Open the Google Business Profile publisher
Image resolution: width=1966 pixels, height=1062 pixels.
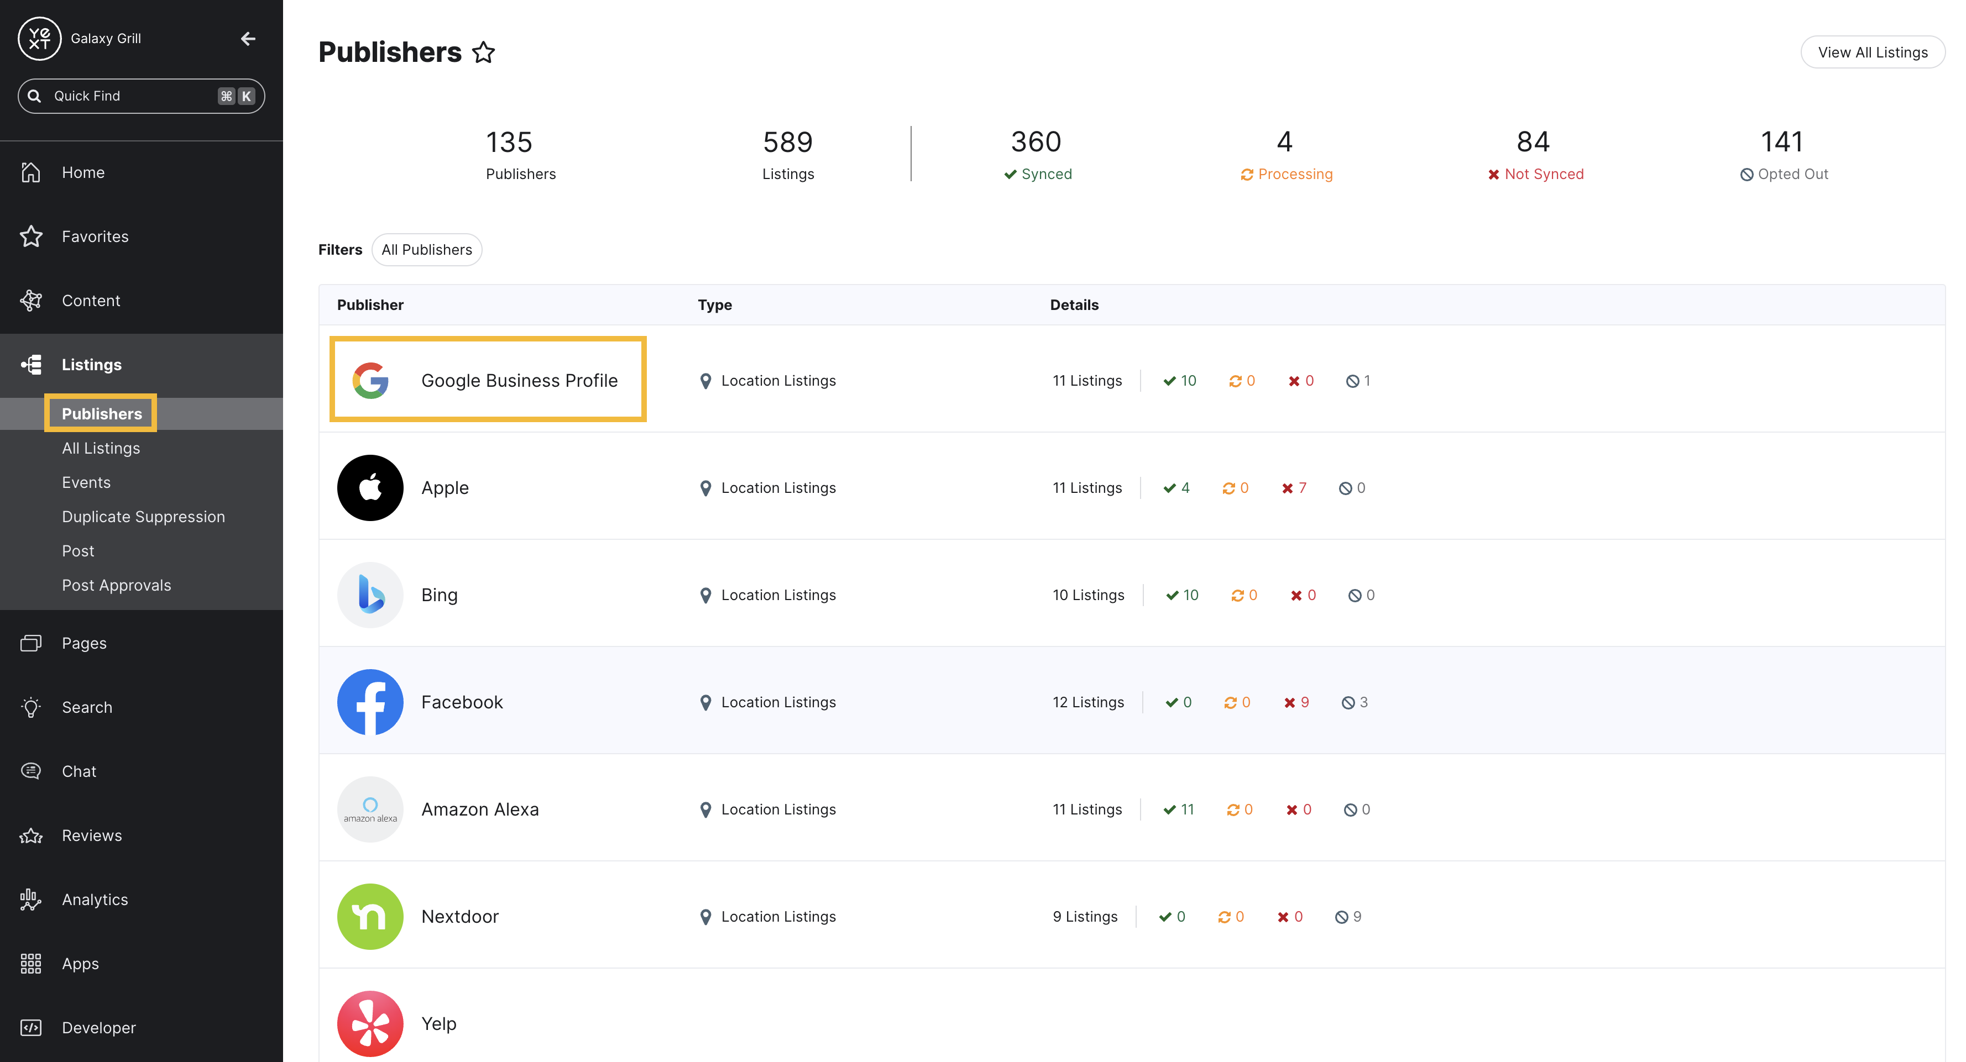click(x=519, y=381)
